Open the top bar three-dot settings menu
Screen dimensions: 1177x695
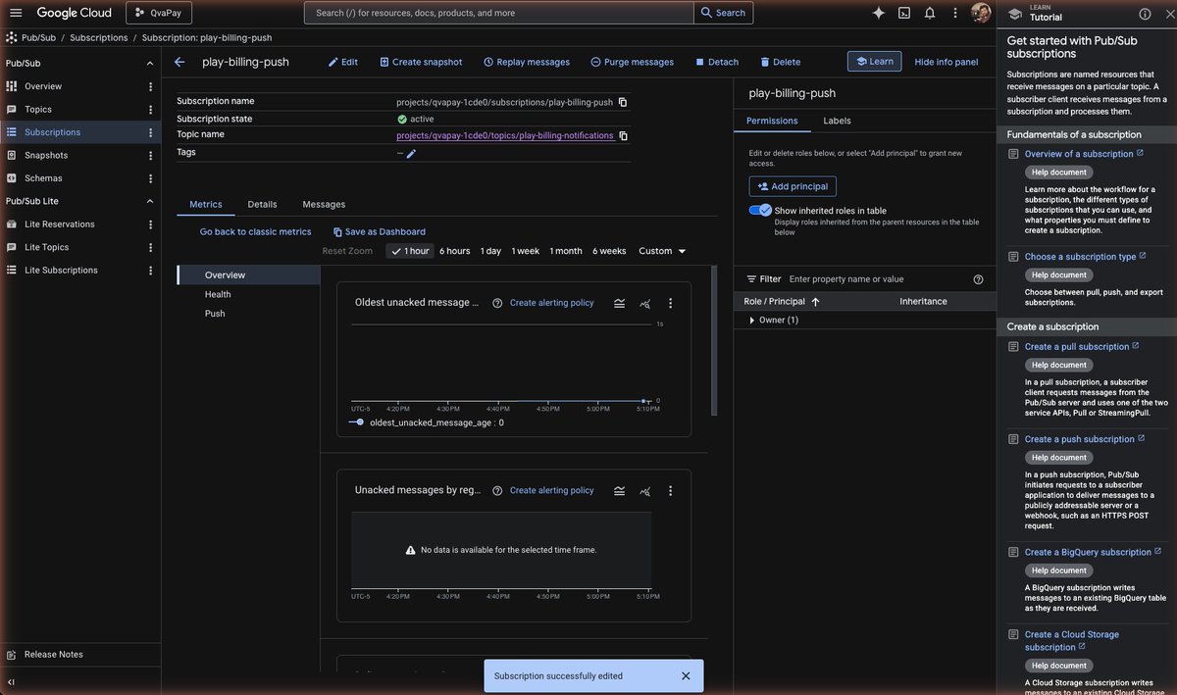pos(955,13)
